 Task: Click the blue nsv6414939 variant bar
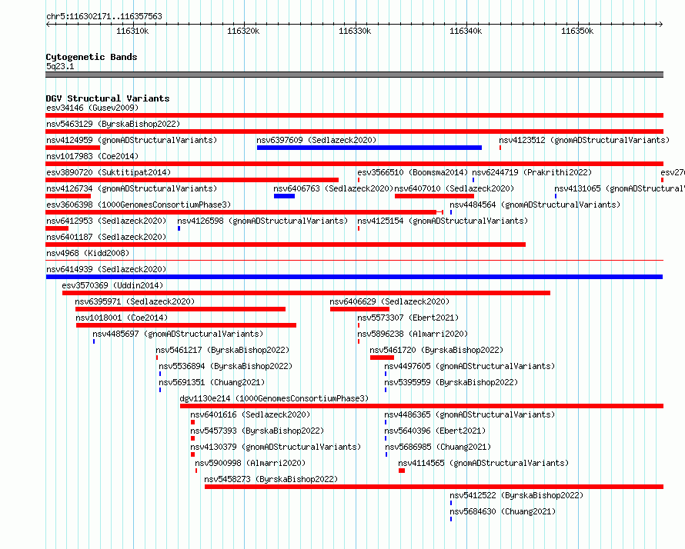point(354,277)
